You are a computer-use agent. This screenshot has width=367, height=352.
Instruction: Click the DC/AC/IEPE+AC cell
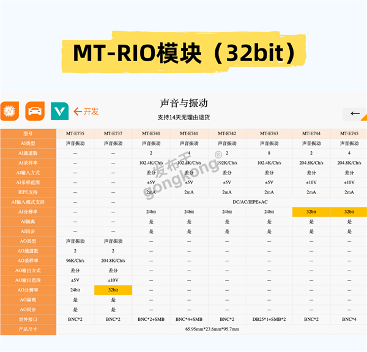click(250, 201)
